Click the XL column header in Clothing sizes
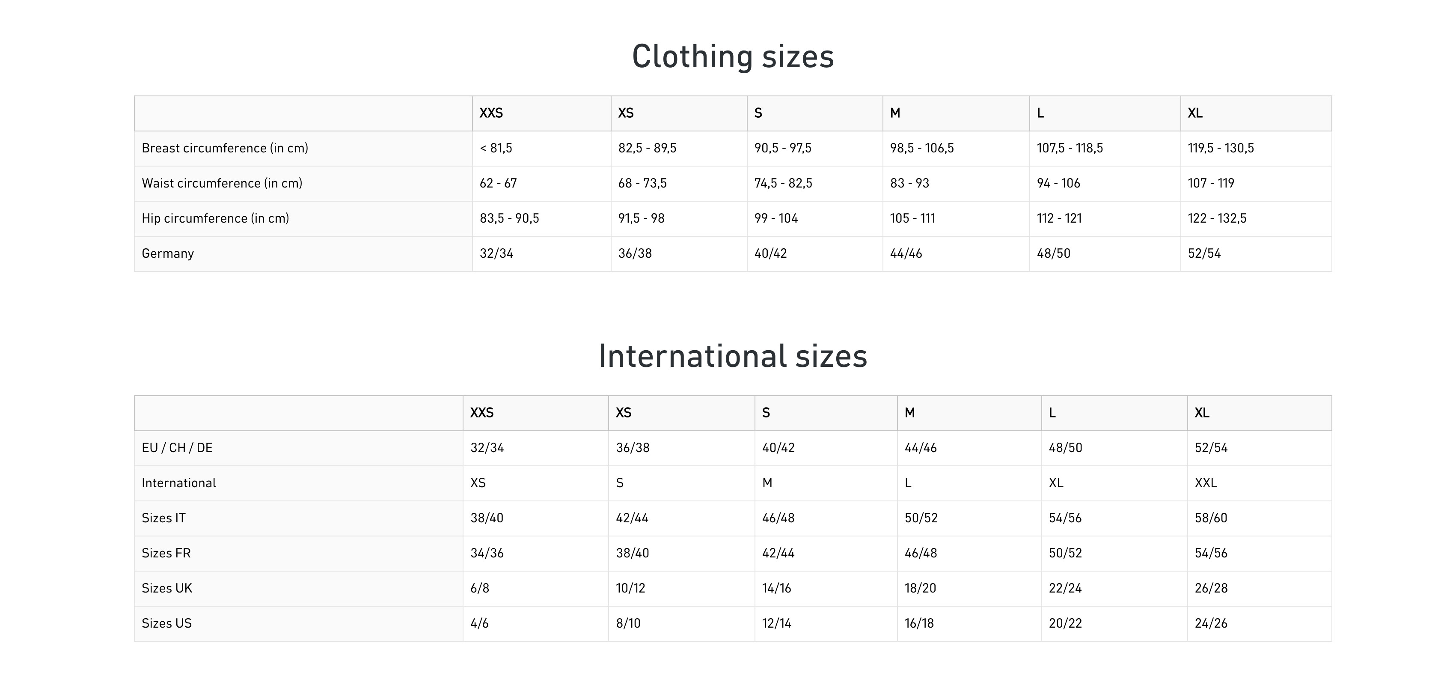Image resolution: width=1444 pixels, height=691 pixels. 1195,113
